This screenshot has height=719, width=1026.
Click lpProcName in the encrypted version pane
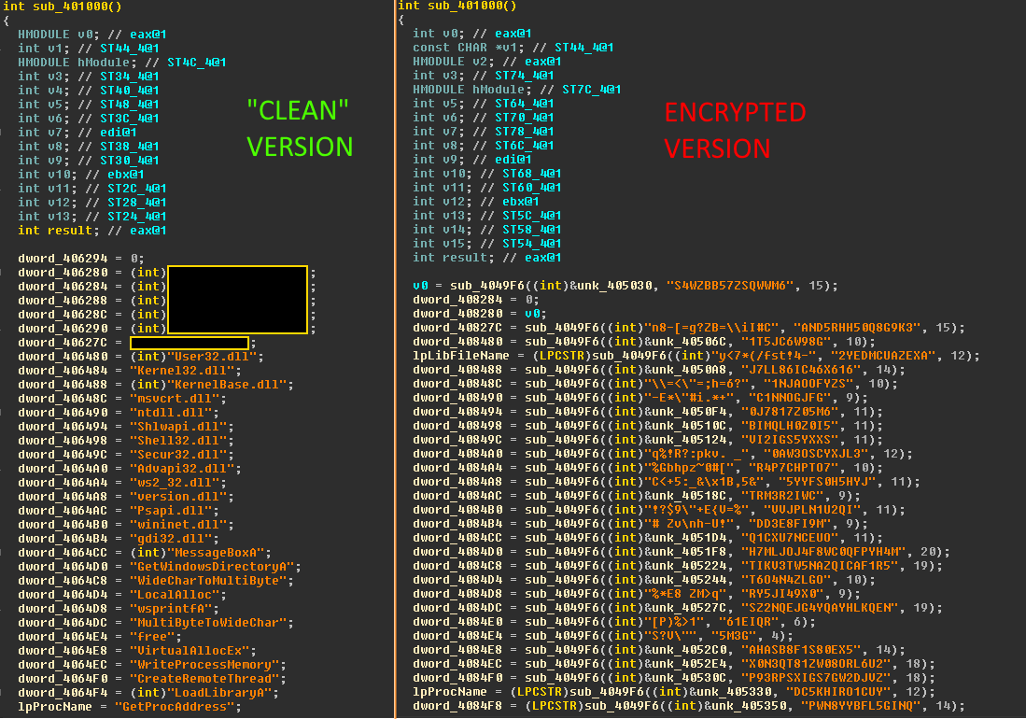pos(449,692)
